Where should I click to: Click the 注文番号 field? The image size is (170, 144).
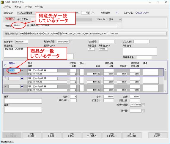[x=107, y=42]
